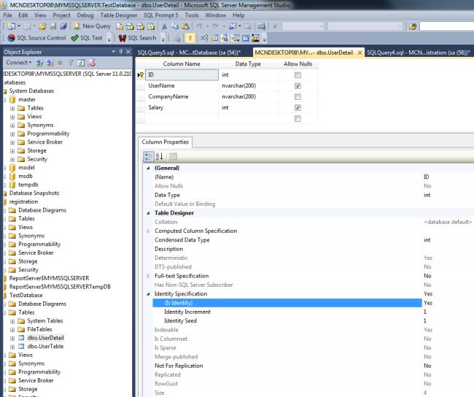Click the Cut scissors icon

coord(164,26)
